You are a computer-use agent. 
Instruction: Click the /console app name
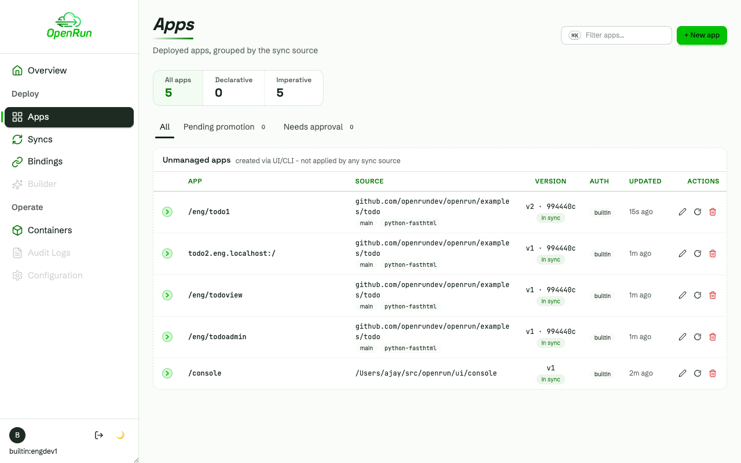pos(205,373)
